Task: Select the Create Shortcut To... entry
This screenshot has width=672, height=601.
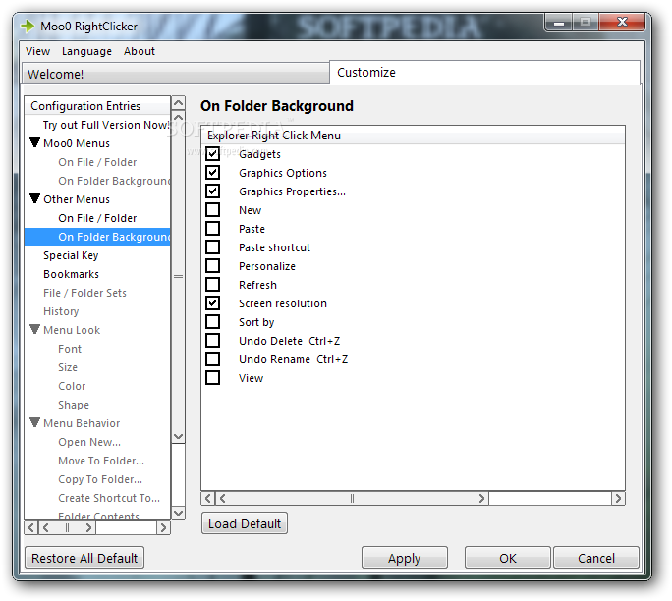Action: (109, 498)
